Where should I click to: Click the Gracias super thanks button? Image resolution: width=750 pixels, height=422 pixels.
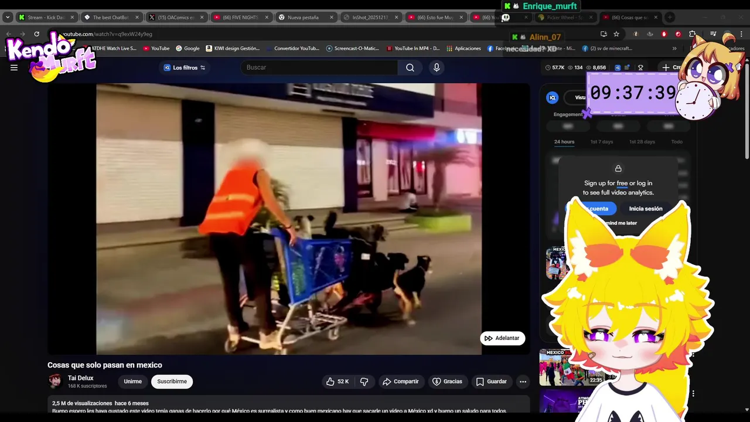click(447, 382)
